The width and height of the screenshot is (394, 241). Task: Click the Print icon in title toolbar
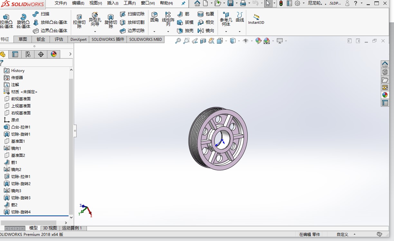pyautogui.click(x=243, y=4)
